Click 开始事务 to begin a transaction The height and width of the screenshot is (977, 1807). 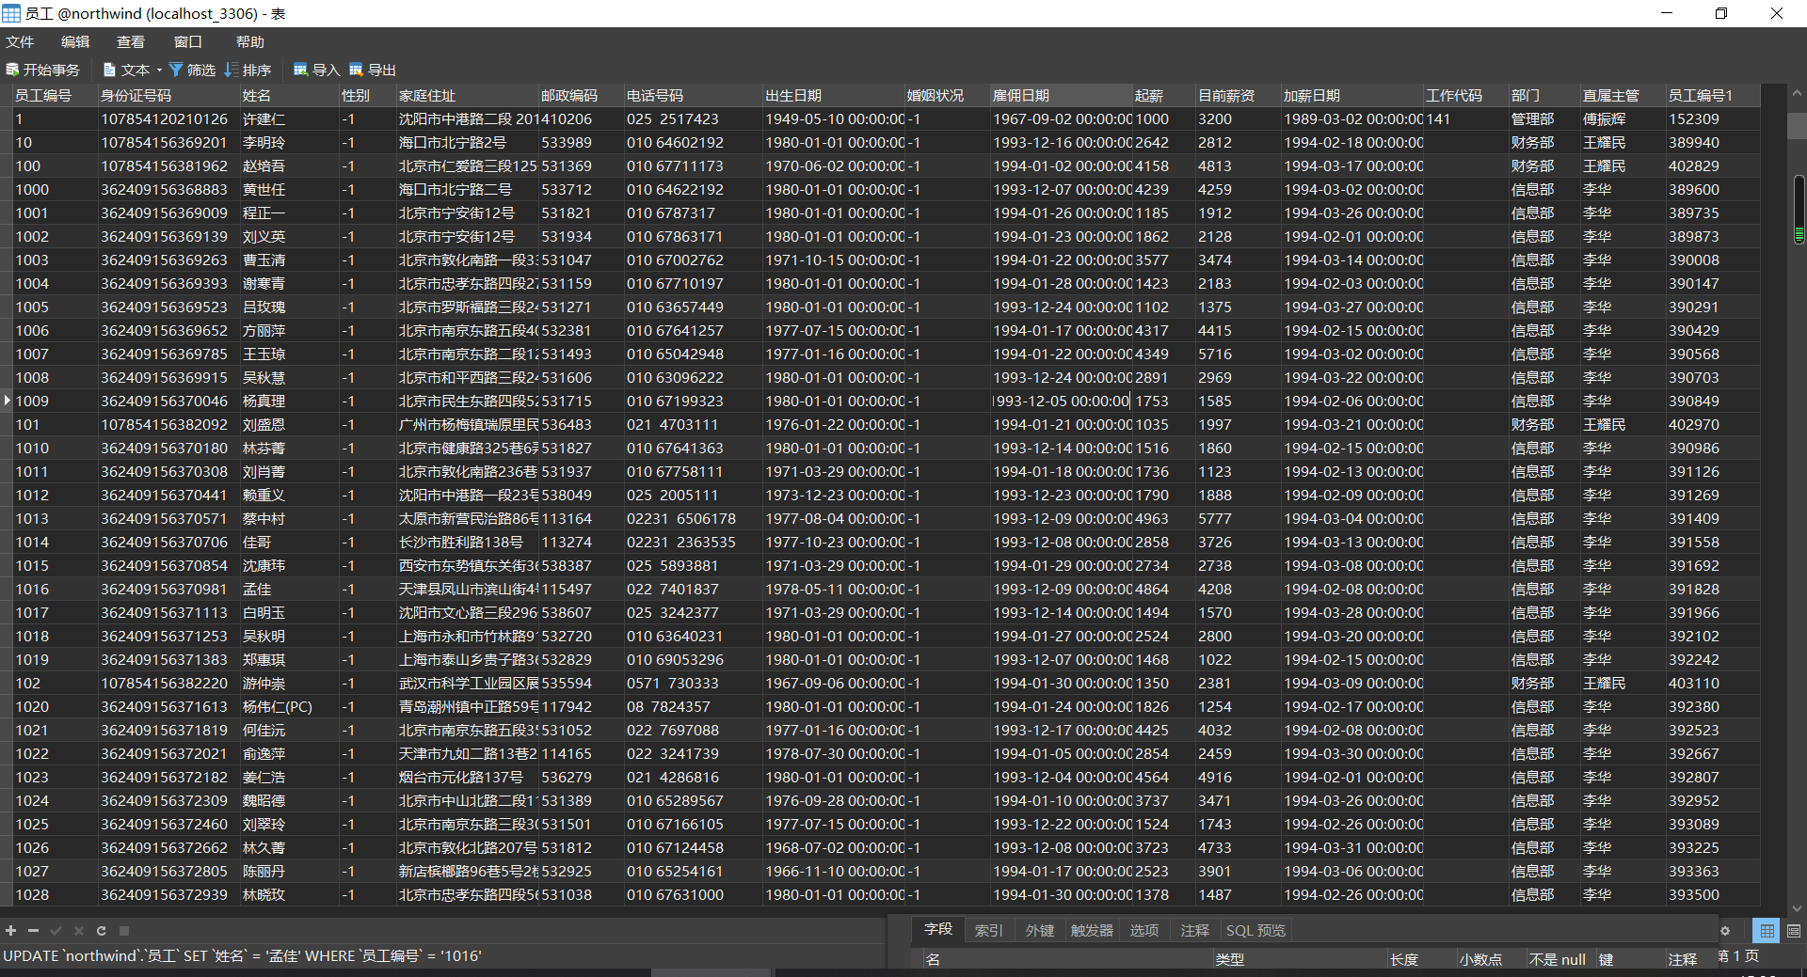(43, 69)
